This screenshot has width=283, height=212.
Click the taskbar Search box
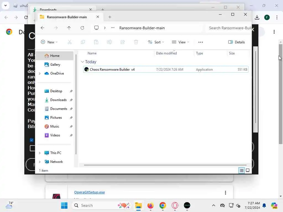coord(101,205)
